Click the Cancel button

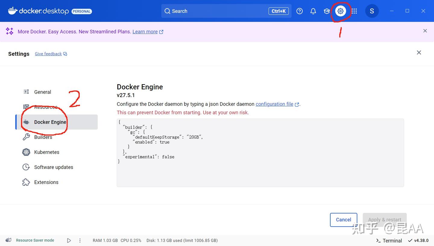[x=343, y=220]
